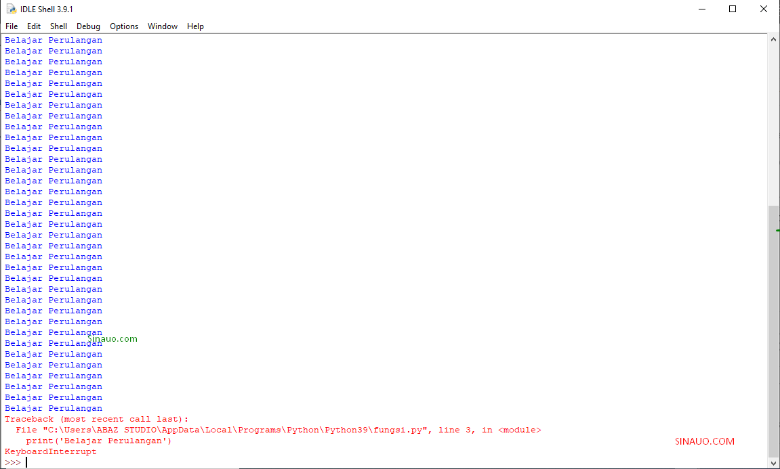The width and height of the screenshot is (780, 469).
Task: Click the KeyboardInterrupt error text
Action: point(51,451)
